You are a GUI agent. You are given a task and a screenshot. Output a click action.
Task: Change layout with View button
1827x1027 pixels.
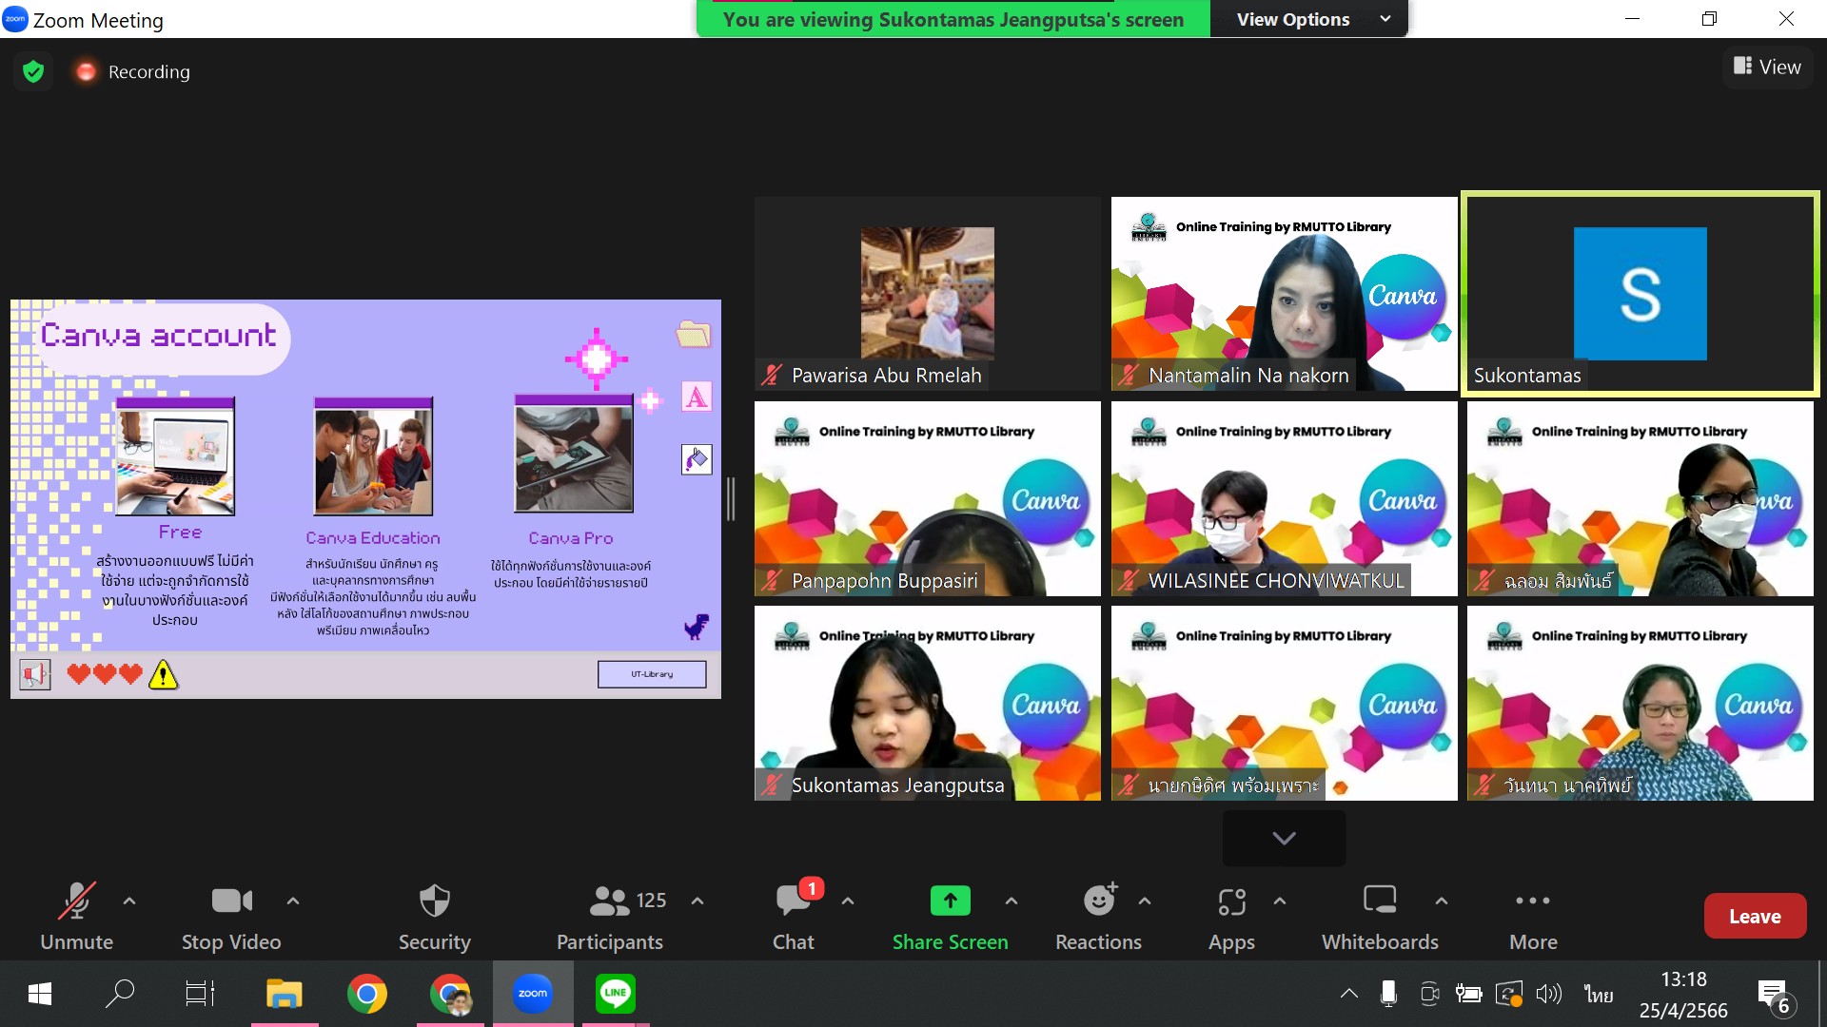[1767, 67]
